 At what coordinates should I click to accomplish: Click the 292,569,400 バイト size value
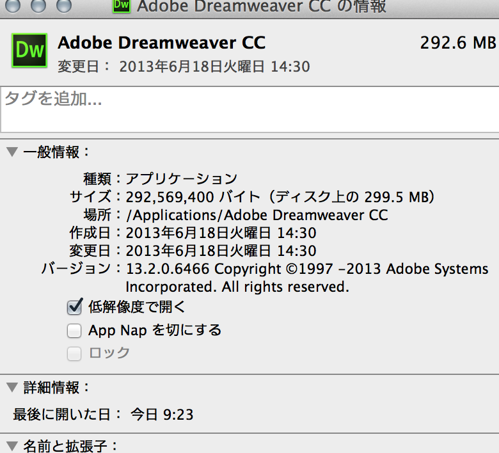[x=193, y=196]
